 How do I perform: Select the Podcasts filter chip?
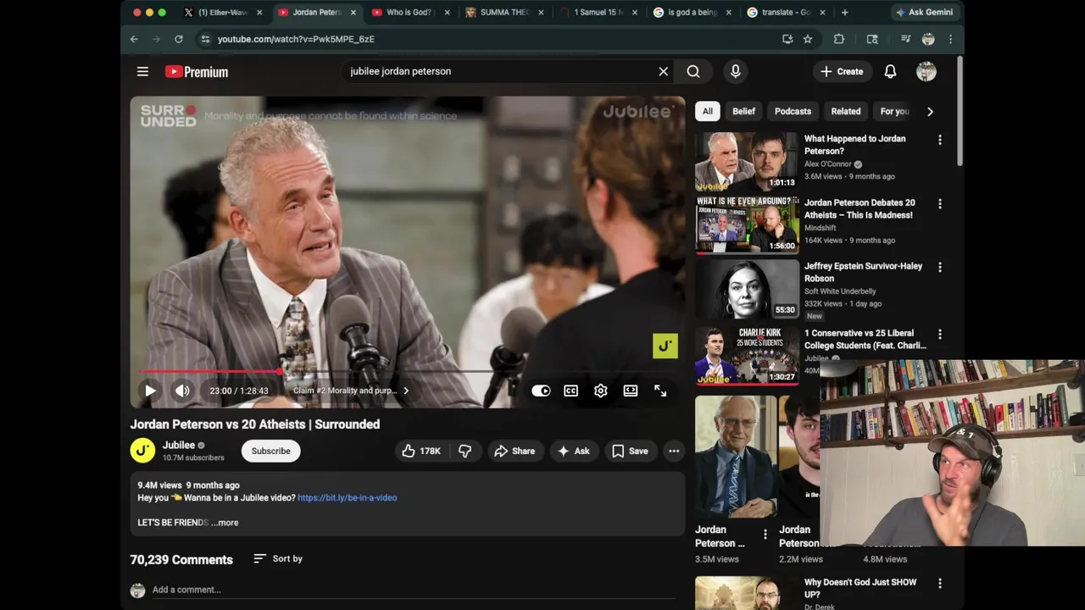pyautogui.click(x=793, y=111)
